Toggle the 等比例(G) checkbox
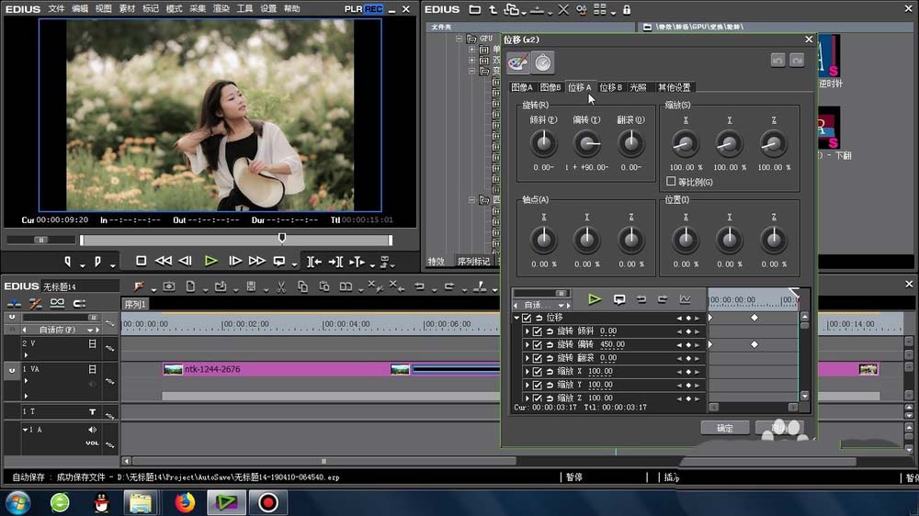The image size is (919, 516). pos(671,182)
